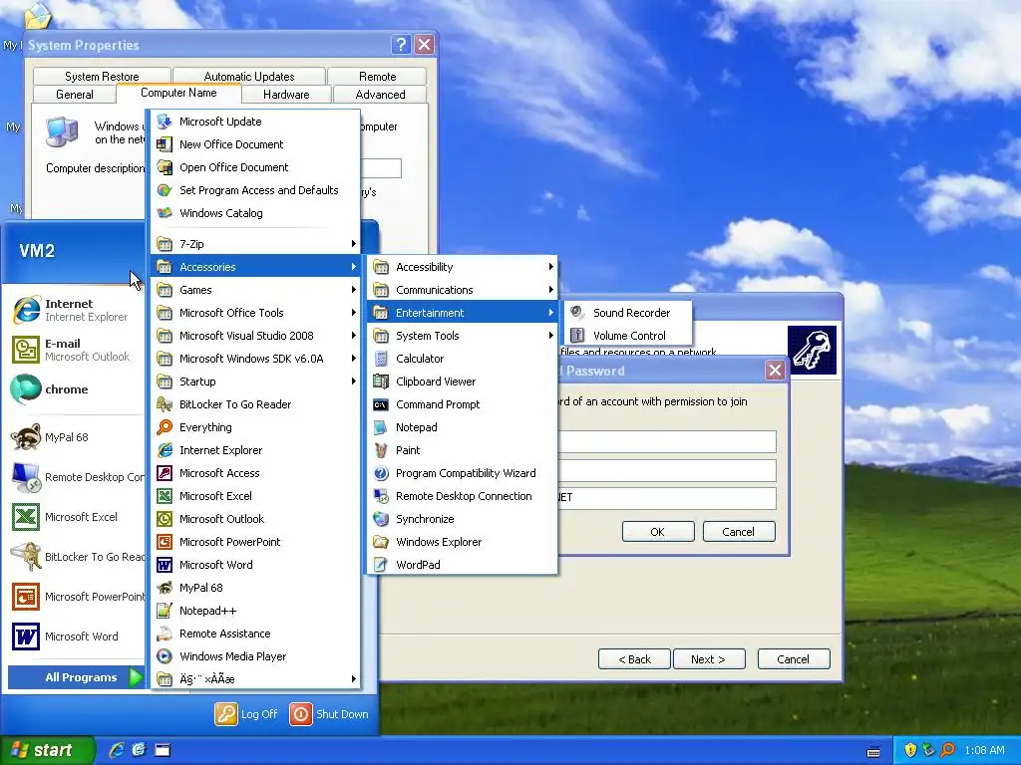
Task: Click the password input field in dialog
Action: [x=667, y=470]
